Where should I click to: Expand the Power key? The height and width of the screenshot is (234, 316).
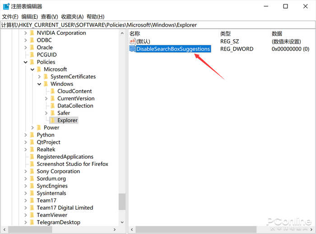tap(33, 128)
